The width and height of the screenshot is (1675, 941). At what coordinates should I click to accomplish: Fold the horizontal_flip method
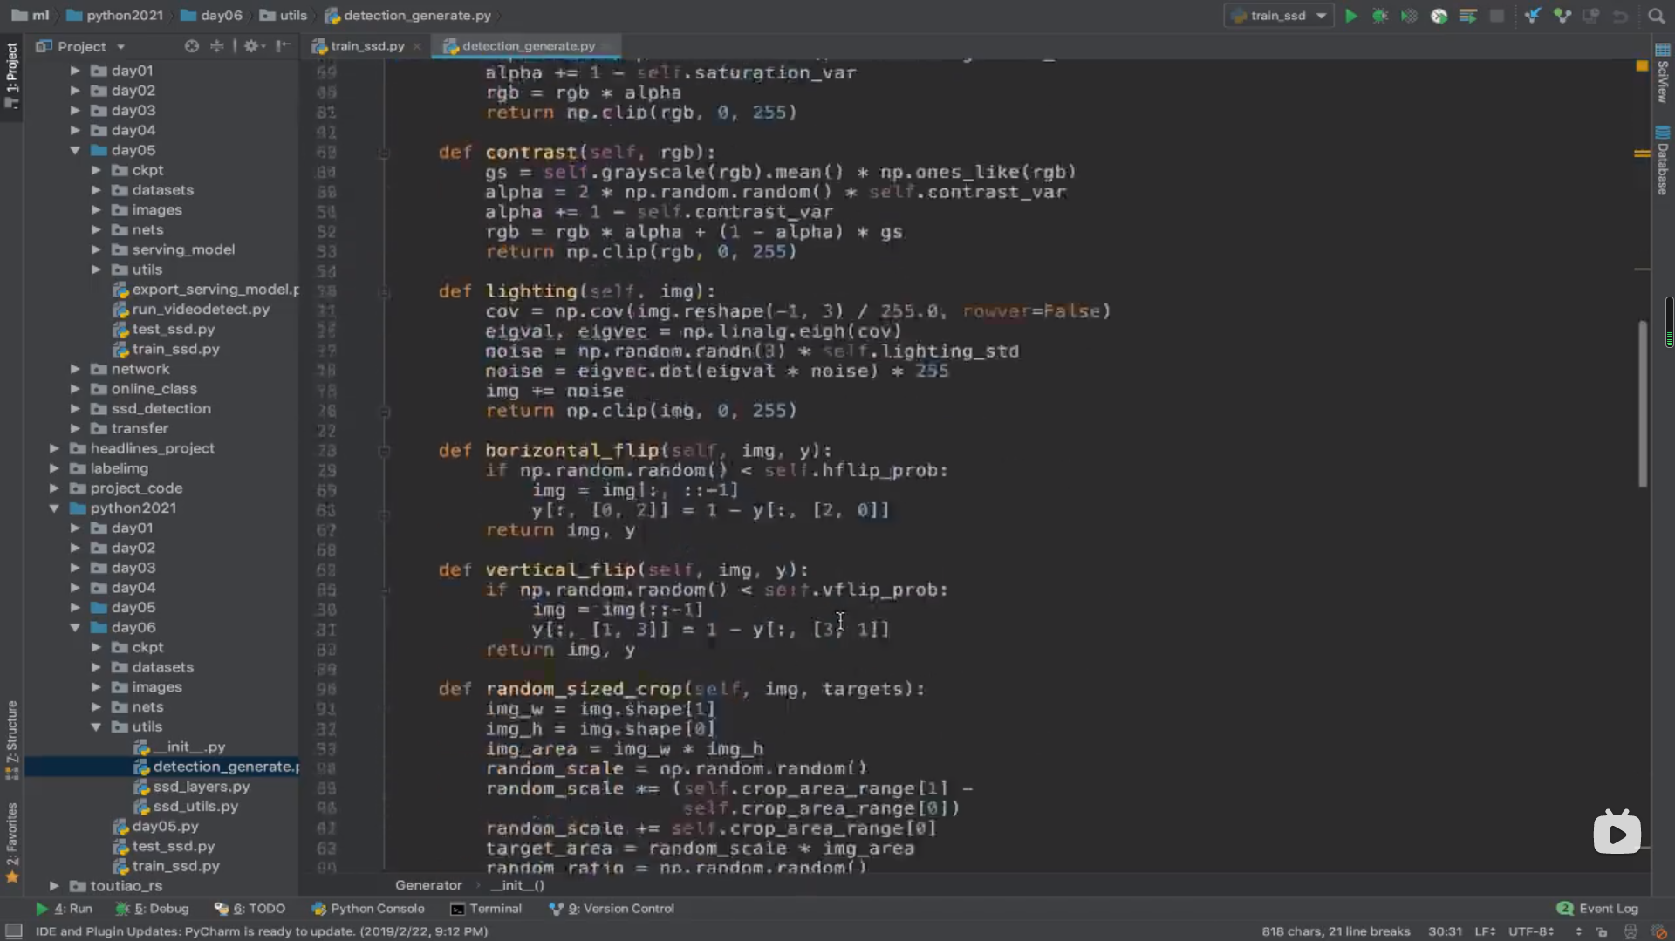(x=384, y=451)
